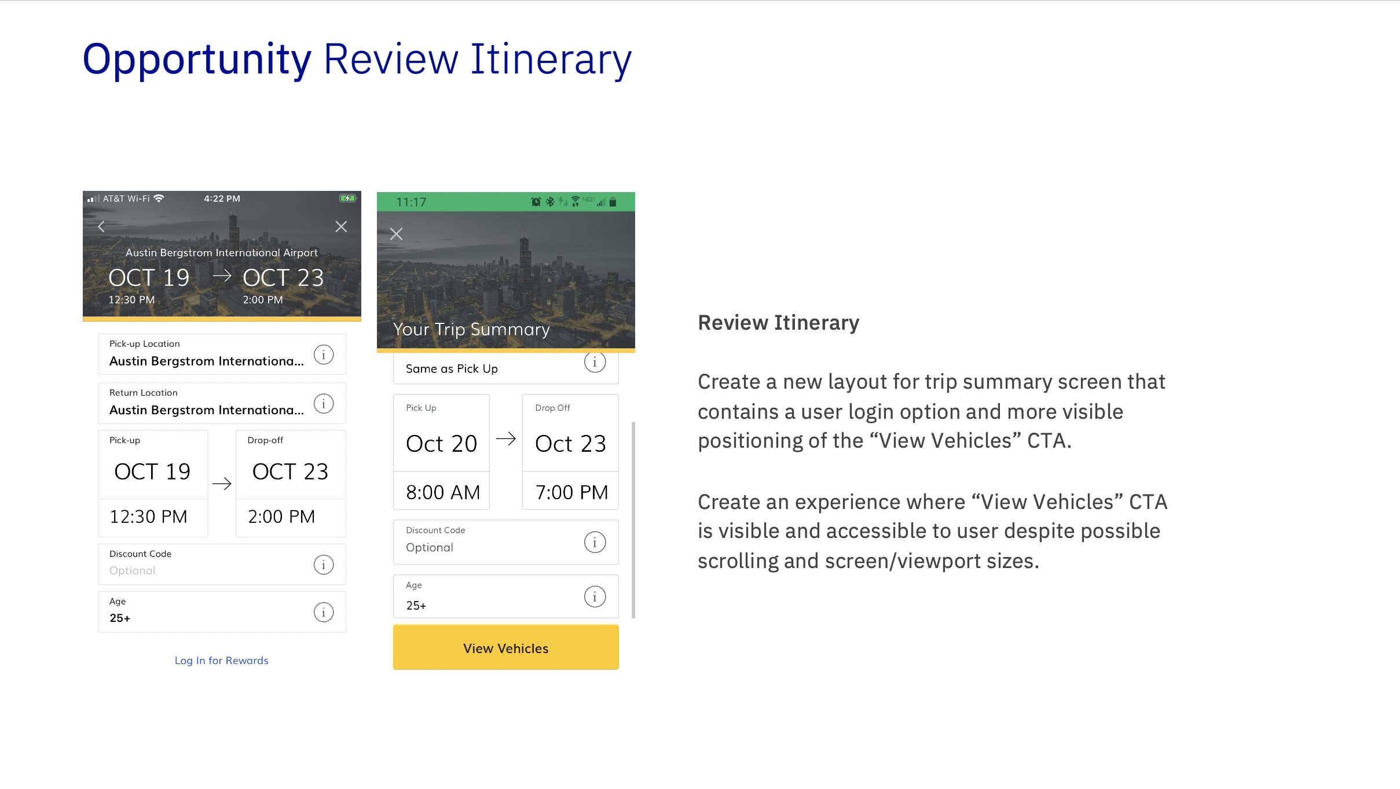This screenshot has width=1400, height=789.
Task: Close the Your Trip Summary screen
Action: 396,234
